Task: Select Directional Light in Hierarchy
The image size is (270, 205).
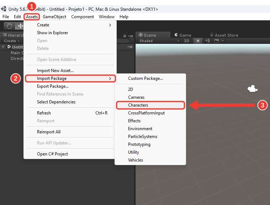Action: click(x=17, y=58)
